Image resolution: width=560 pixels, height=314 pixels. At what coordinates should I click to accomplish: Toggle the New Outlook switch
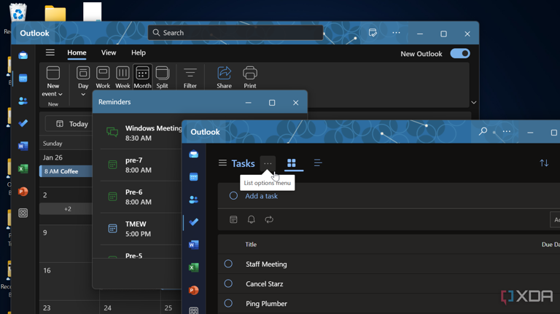460,53
